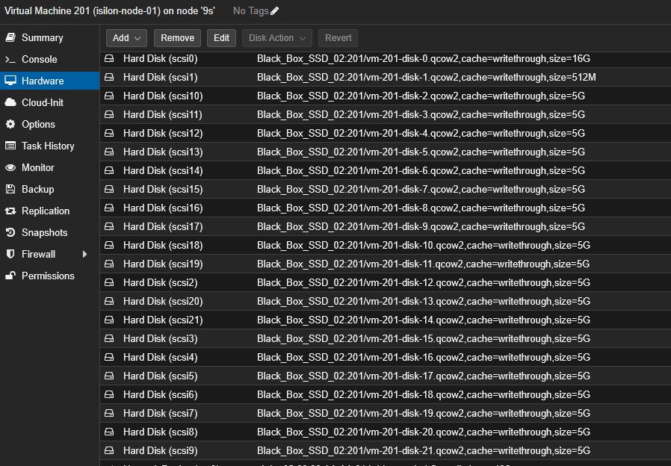Click the pencil icon next to No Tags
This screenshot has height=466, width=671.
point(275,11)
